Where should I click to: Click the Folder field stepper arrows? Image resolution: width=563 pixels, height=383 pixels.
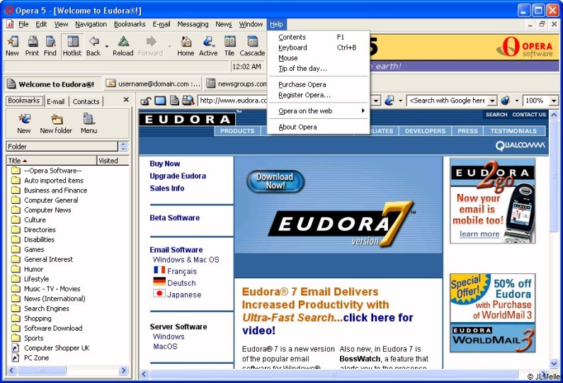tap(123, 147)
